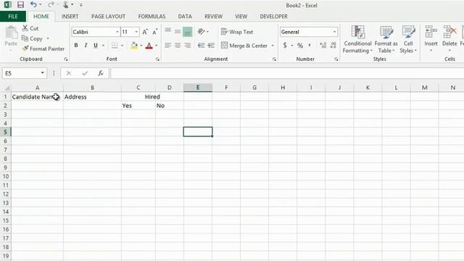Screen dimensions: 464x261
Task: Undo the last action
Action: click(x=33, y=5)
